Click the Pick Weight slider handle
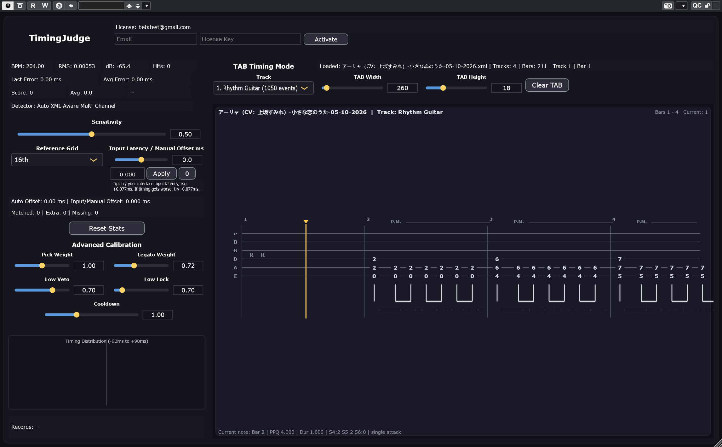This screenshot has width=722, height=447. (42, 266)
